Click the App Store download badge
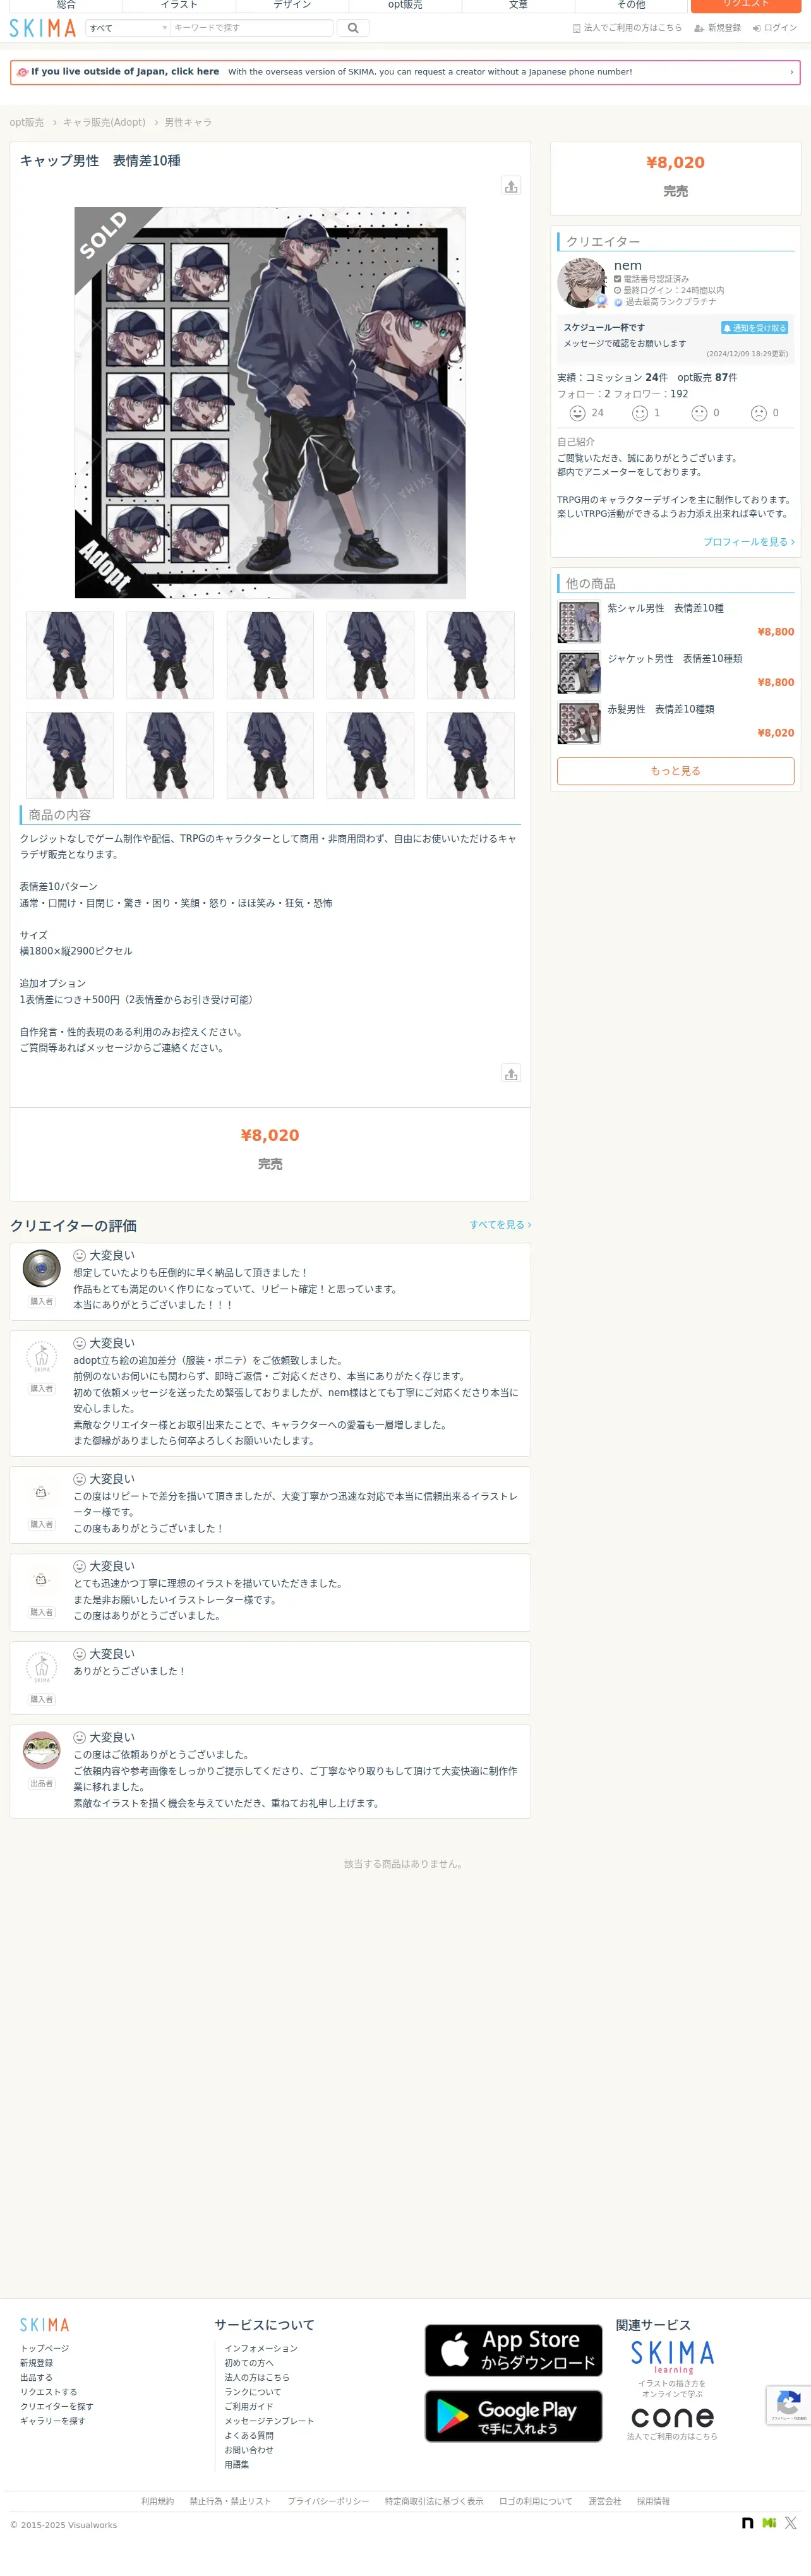811x2576 pixels. coord(513,2350)
